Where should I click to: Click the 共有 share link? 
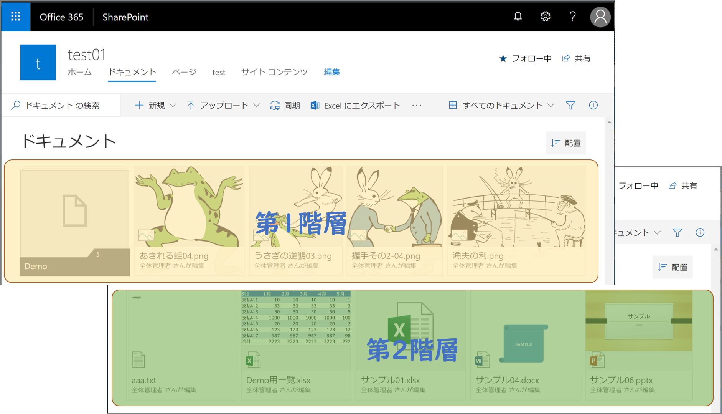click(577, 58)
